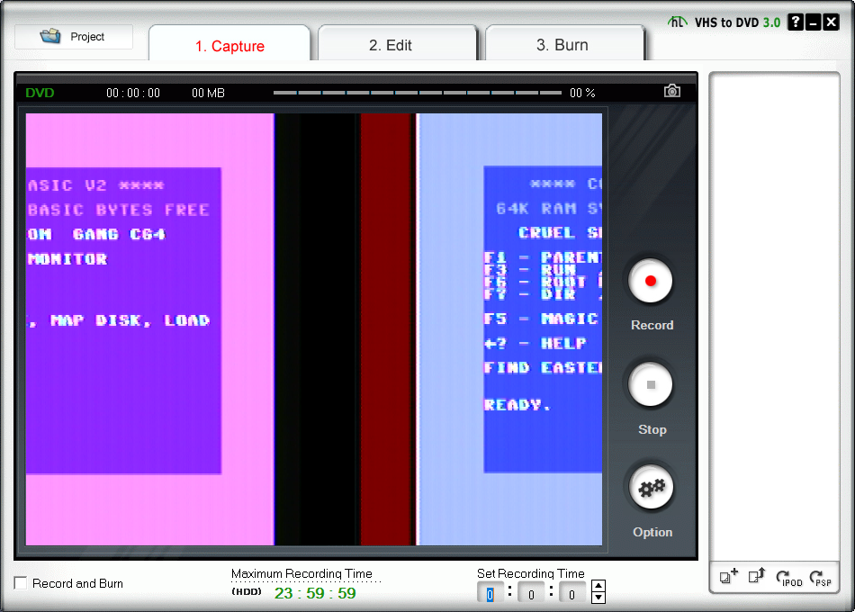The image size is (855, 612).
Task: Click the minutes field of Set Recording Time
Action: pos(531,594)
